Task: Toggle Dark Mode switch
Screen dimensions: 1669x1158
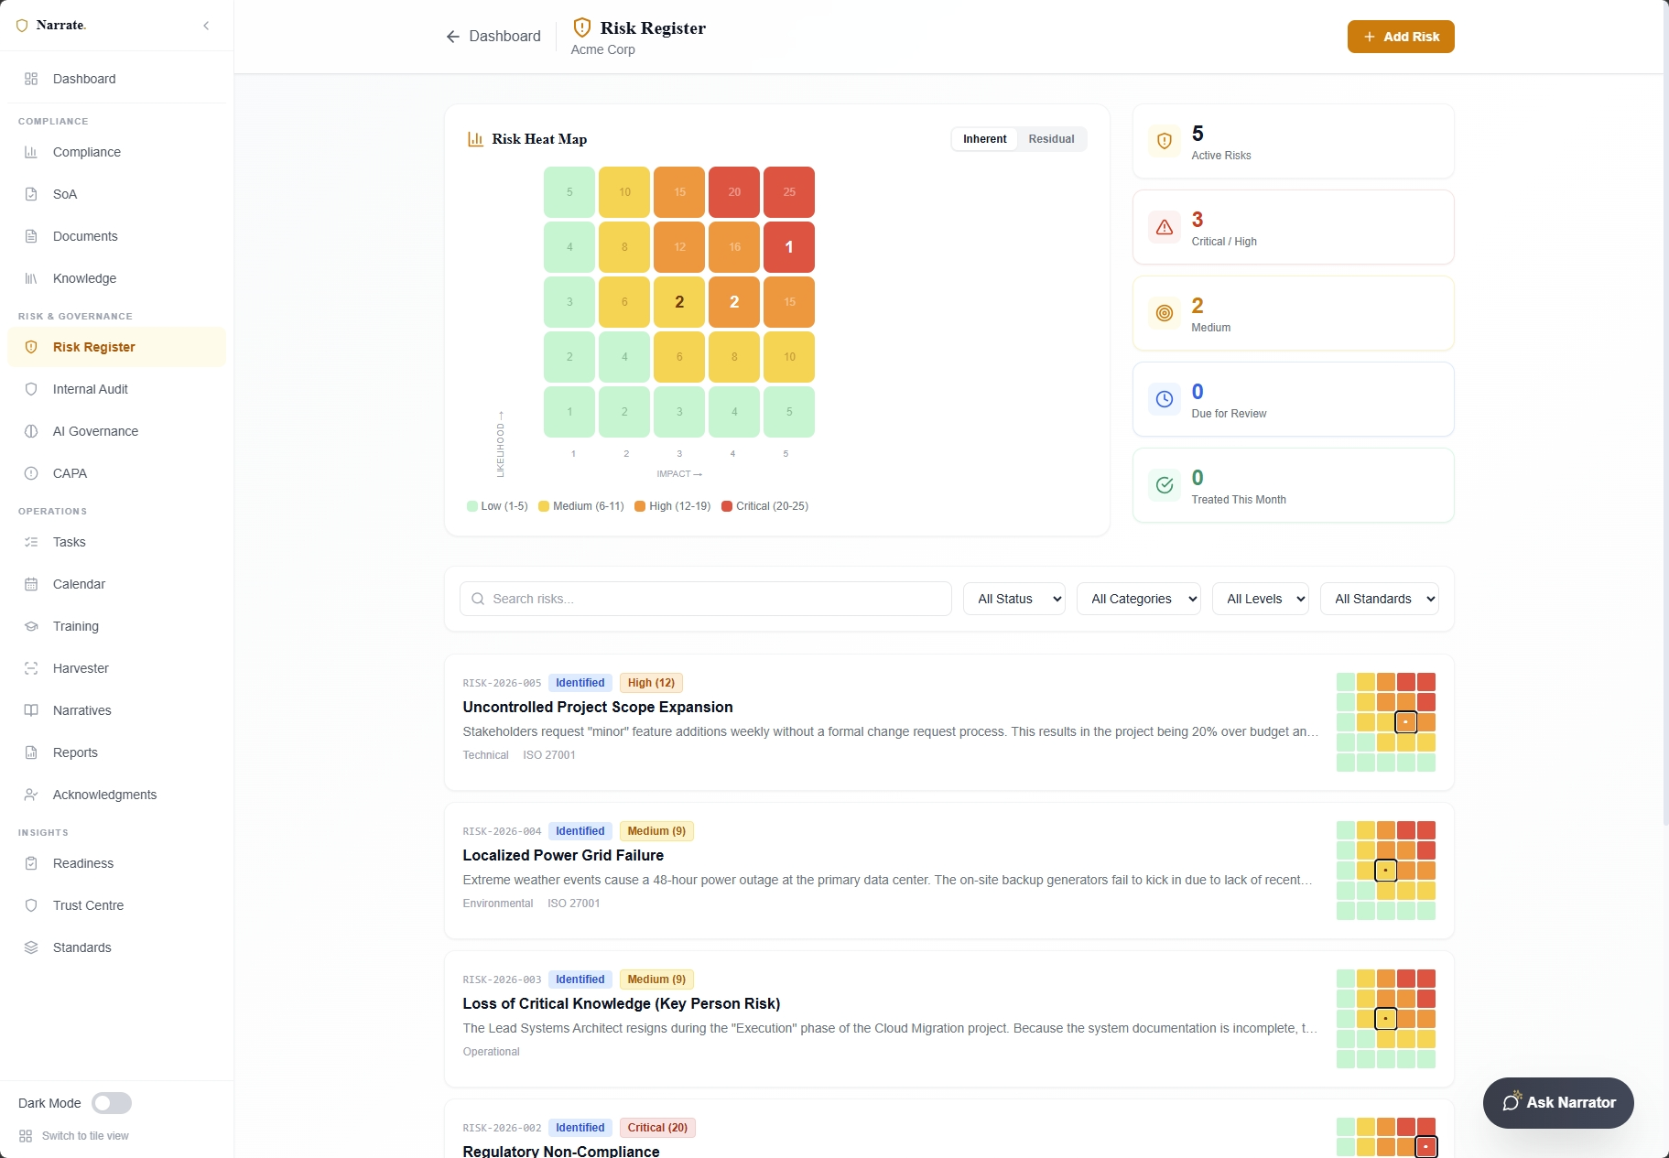Action: 112,1103
